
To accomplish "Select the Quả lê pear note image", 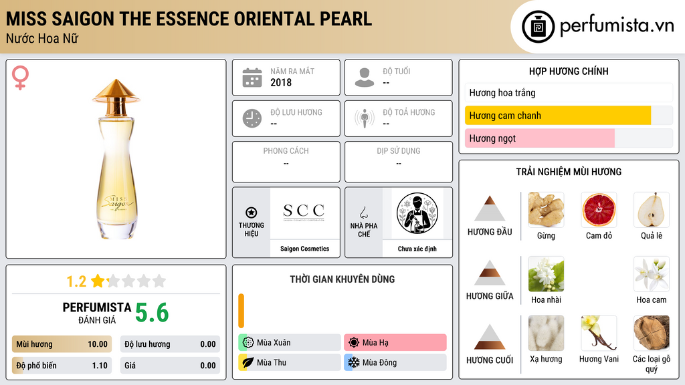I will click(652, 210).
